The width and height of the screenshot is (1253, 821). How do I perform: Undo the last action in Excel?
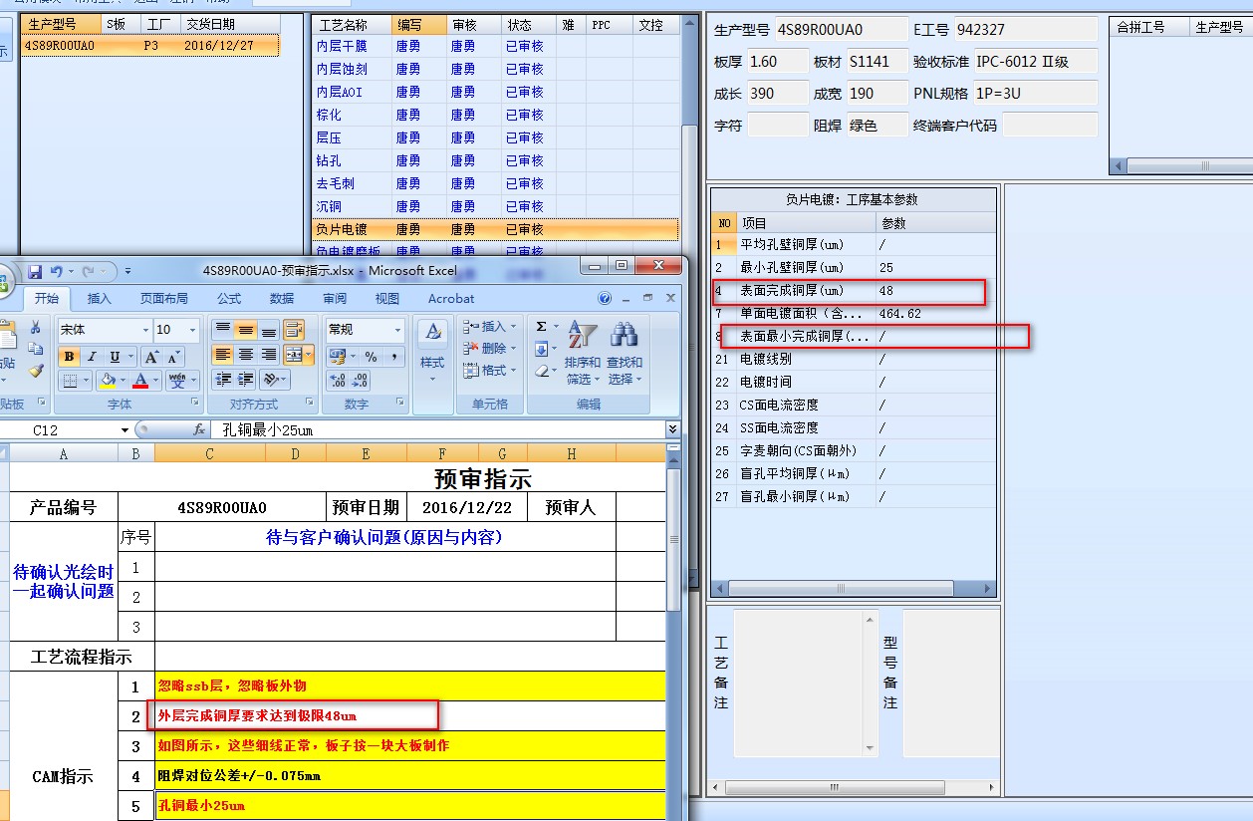(57, 271)
